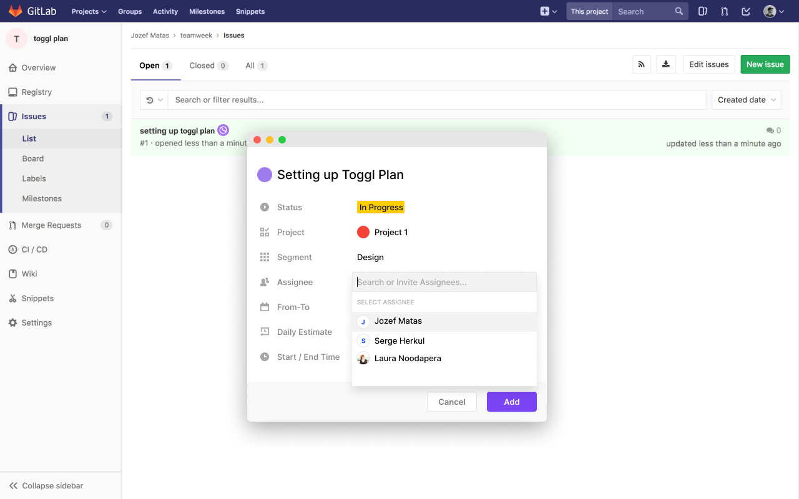Switch to the Closed issues tab
Image resolution: width=799 pixels, height=499 pixels.
[208, 65]
